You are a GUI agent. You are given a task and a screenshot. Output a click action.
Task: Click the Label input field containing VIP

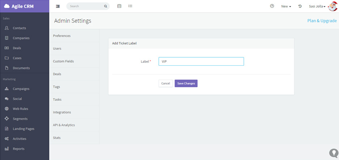[201, 61]
